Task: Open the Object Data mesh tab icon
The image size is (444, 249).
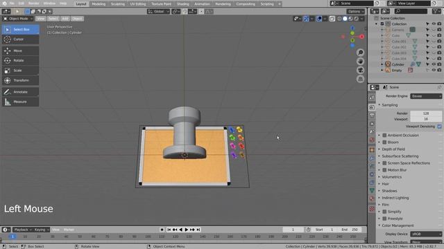Action: 372,191
